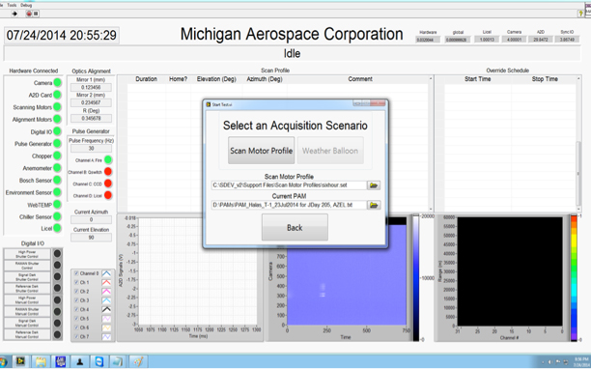The width and height of the screenshot is (591, 369).
Task: Click the red abort execution icon
Action: [x=29, y=14]
